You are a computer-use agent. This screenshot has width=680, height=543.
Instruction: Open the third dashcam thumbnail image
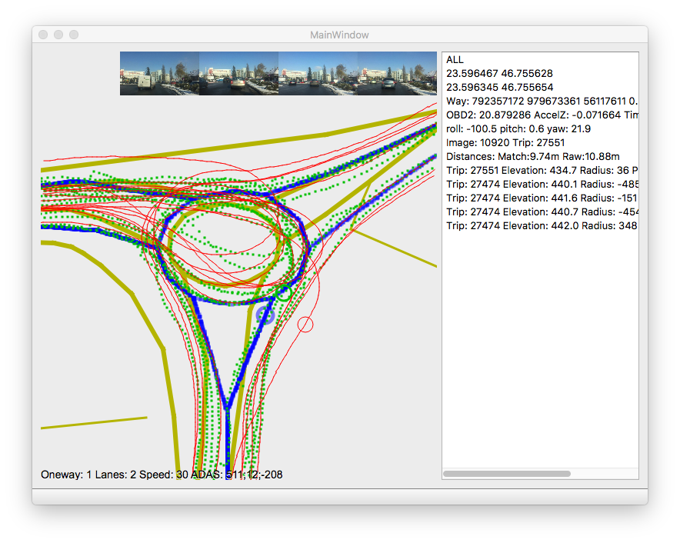[318, 74]
